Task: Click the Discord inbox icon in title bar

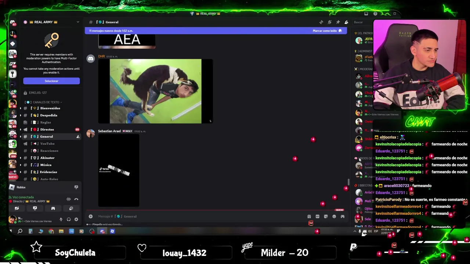Action: tap(366, 14)
